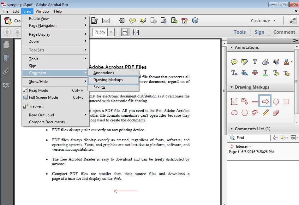Image resolution: width=299 pixels, height=205 pixels.
Task: Pick the Rectangle drawing tool
Action: click(x=286, y=102)
